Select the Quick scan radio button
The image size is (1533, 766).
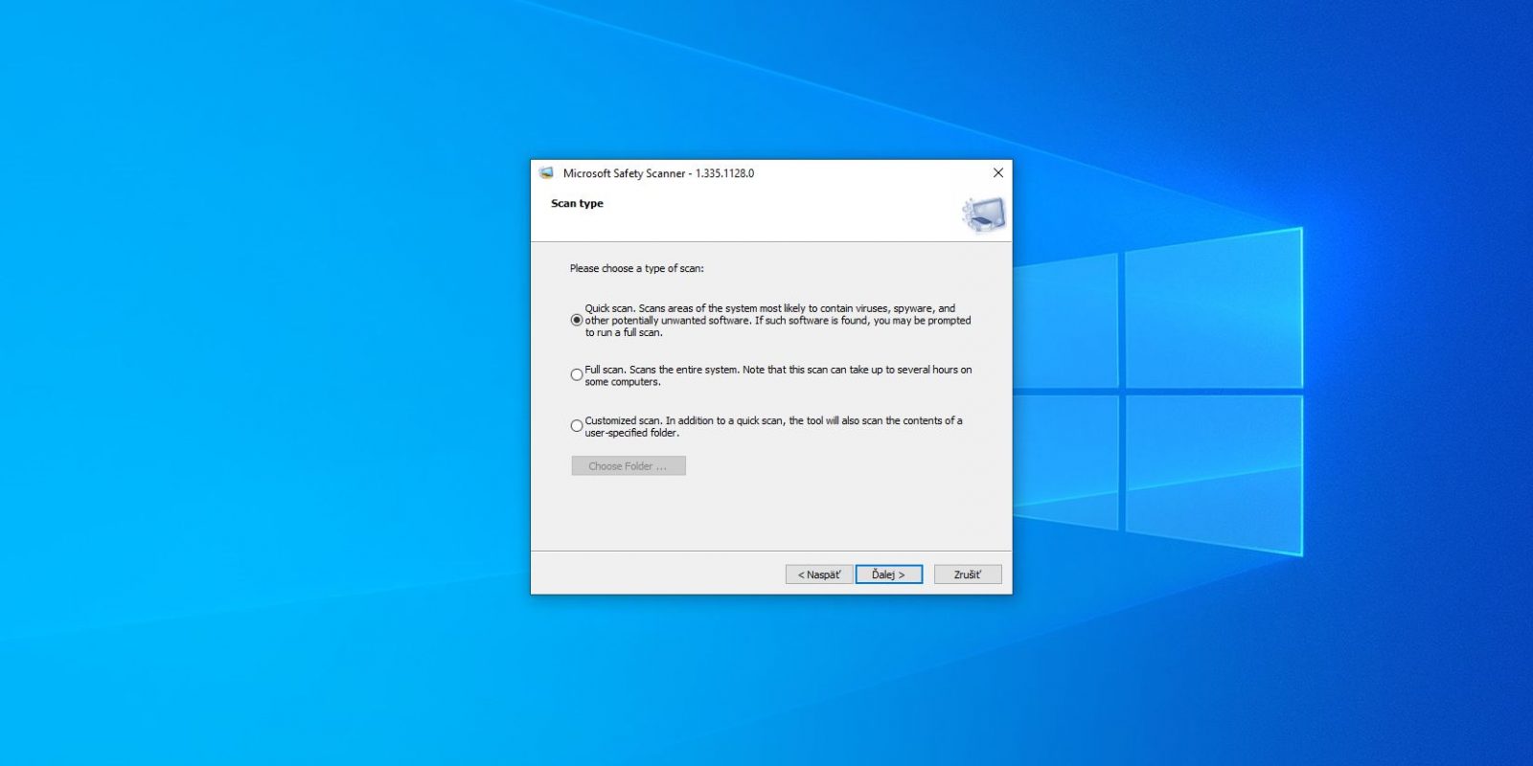[x=577, y=321]
